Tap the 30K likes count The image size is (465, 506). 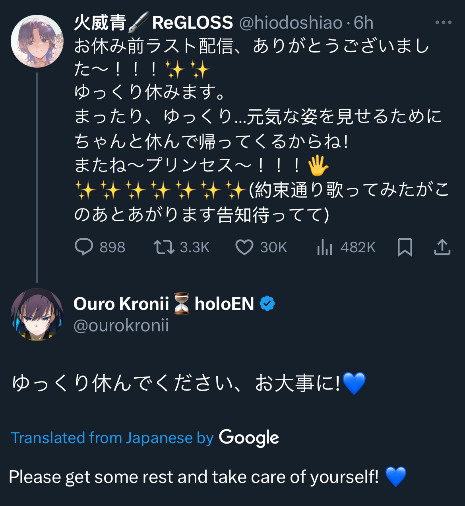pos(273,247)
